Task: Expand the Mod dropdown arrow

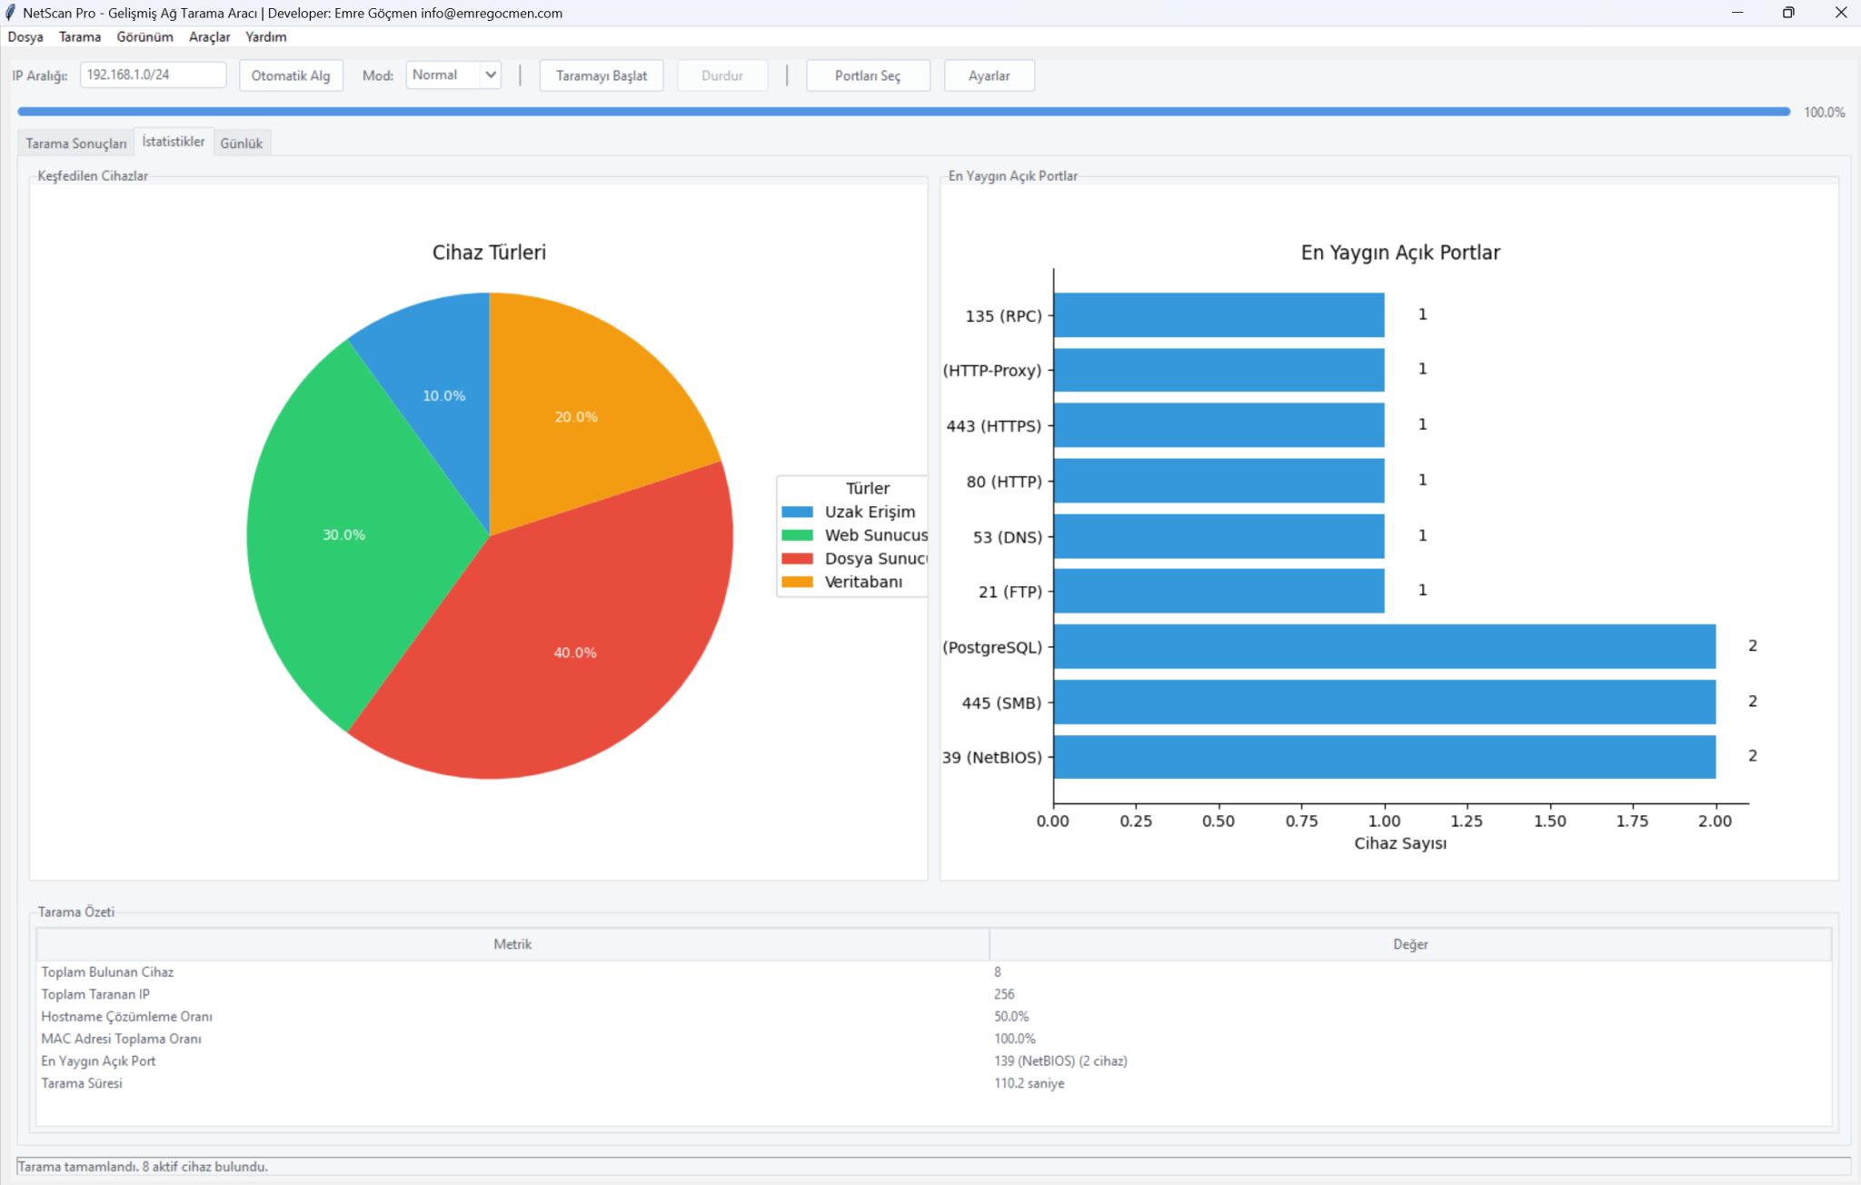Action: (x=491, y=75)
